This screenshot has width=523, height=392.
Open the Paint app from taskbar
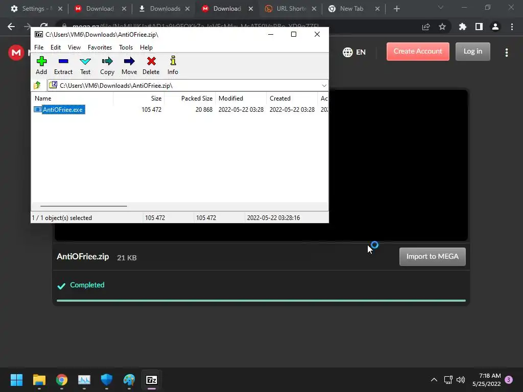(129, 380)
